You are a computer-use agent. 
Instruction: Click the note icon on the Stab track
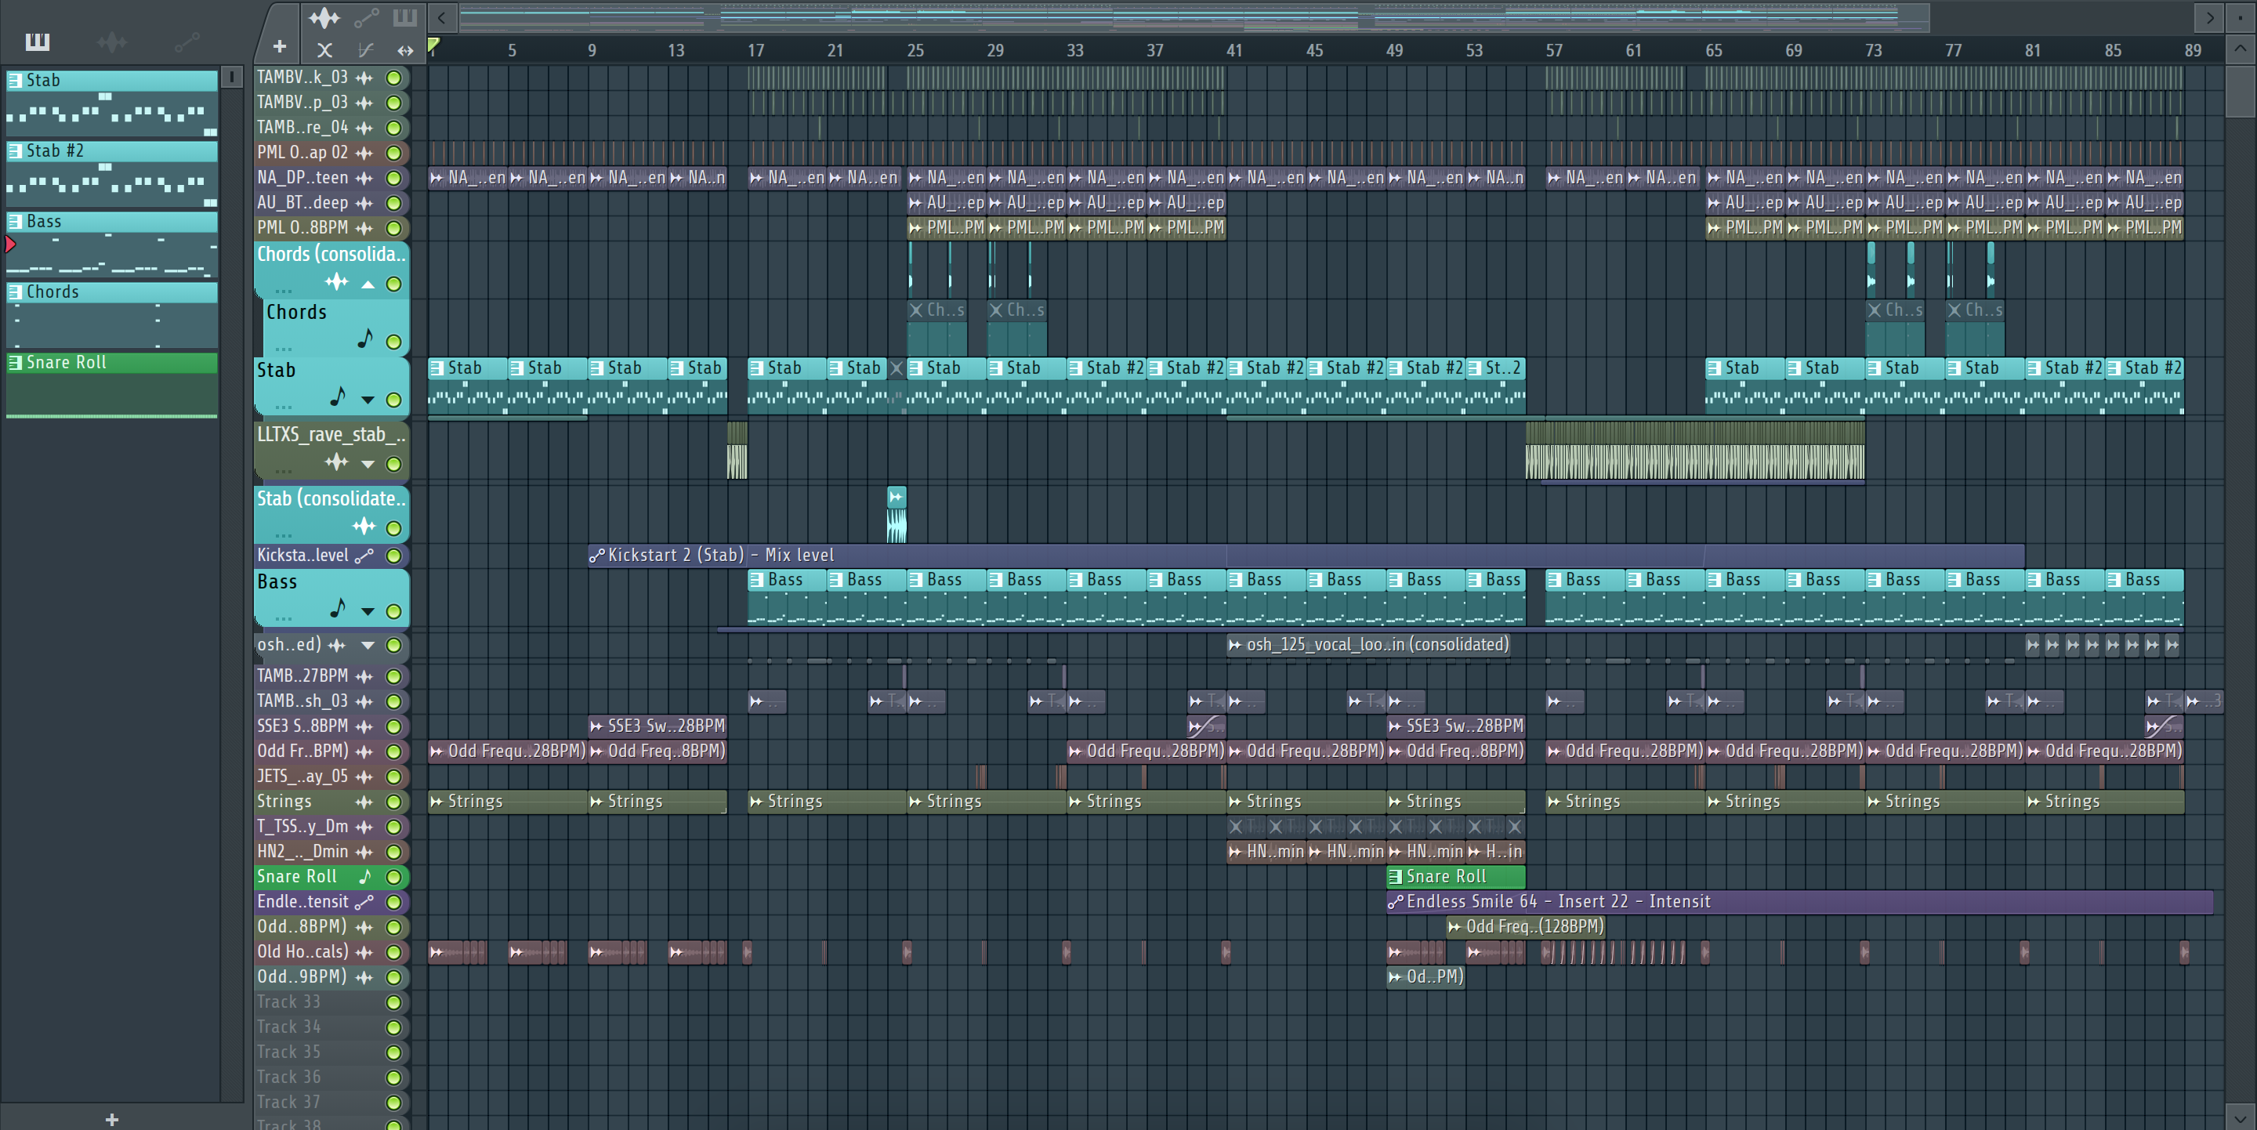(339, 397)
